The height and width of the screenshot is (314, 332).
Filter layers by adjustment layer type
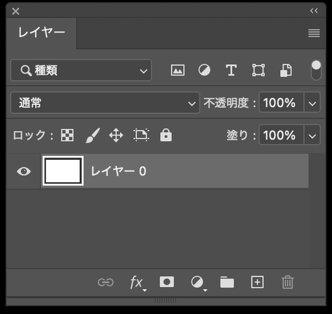point(204,70)
